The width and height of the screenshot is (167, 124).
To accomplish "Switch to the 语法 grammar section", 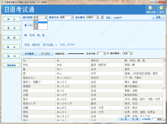I will coord(11,28).
